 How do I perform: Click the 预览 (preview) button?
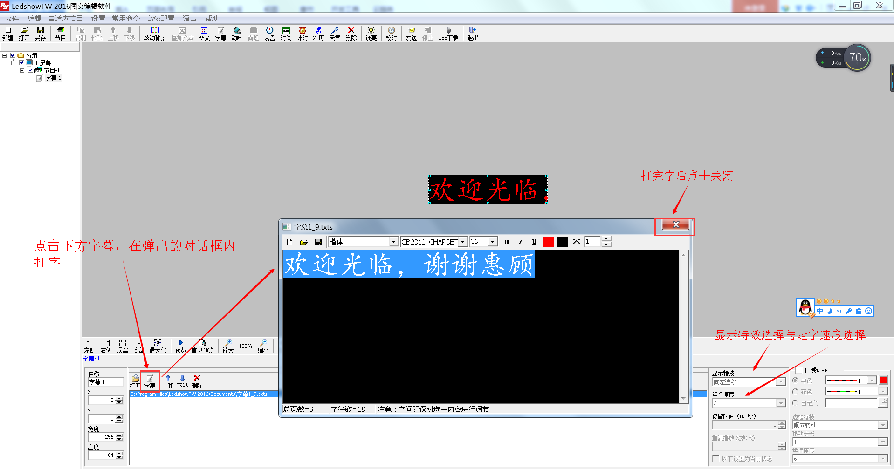[181, 346]
